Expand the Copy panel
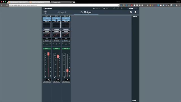181x102 pixels. tap(134, 101)
